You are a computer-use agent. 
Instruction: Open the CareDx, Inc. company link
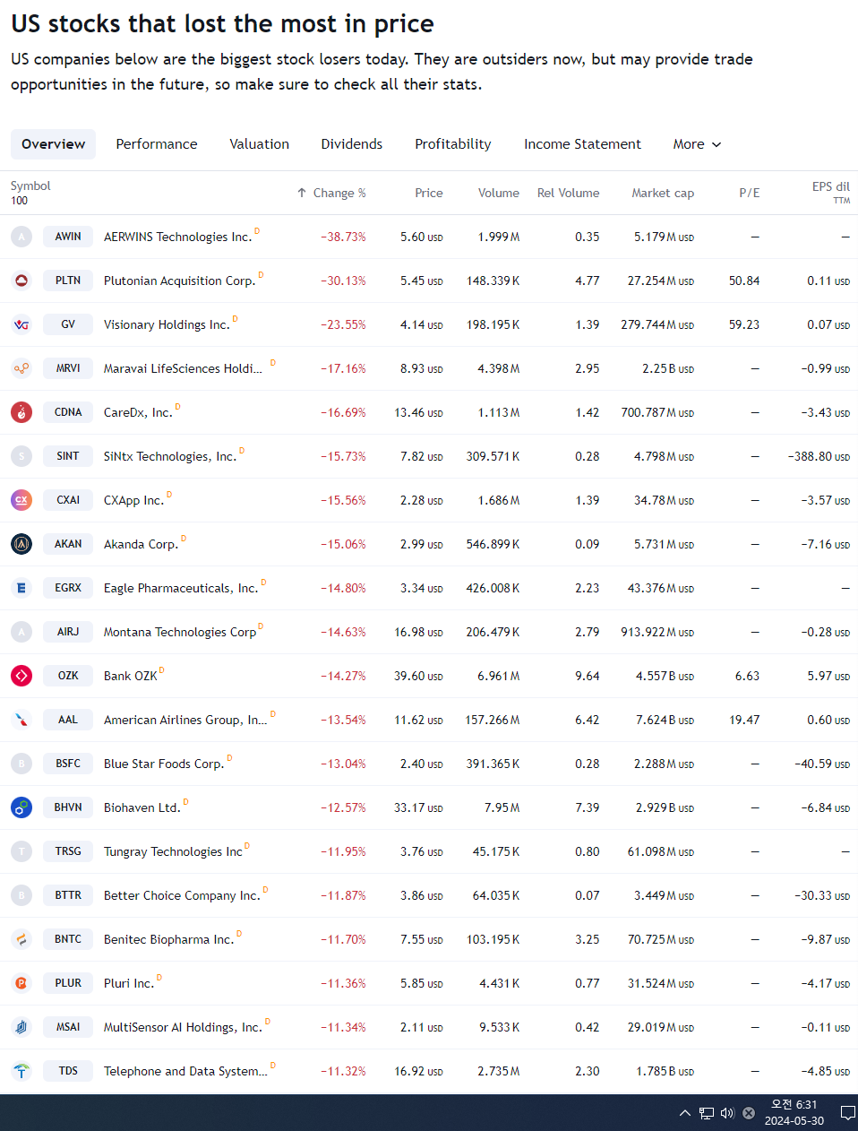(x=138, y=412)
